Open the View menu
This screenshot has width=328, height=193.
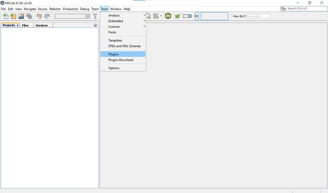pyautogui.click(x=18, y=9)
